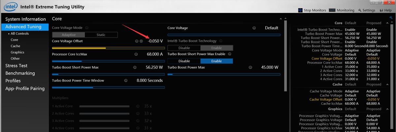Show info icon for Core Voltage Offset
Screen dimensions: 396x132
[137, 41]
